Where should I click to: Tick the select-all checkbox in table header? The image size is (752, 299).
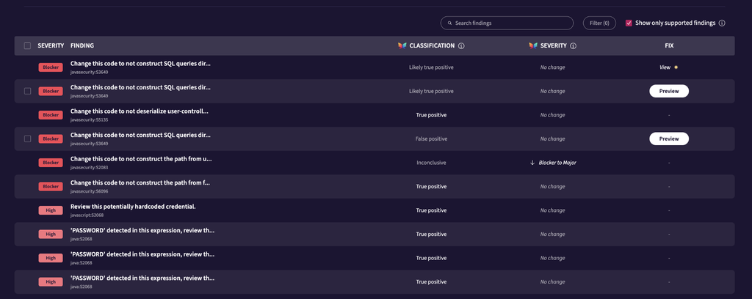tap(27, 46)
